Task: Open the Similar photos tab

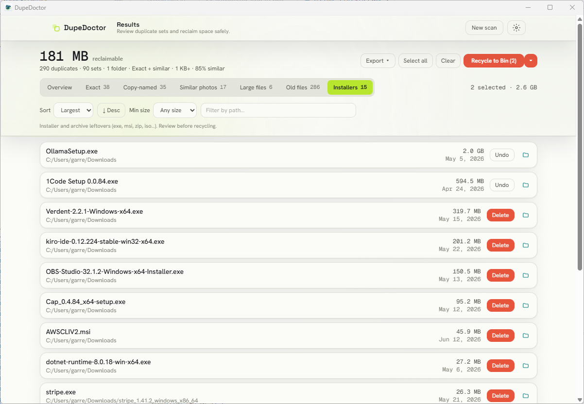Action: (x=203, y=87)
